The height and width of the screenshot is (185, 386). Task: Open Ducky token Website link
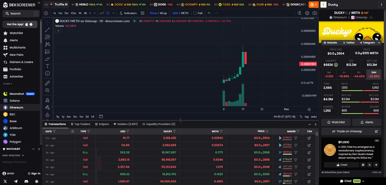(330, 43)
